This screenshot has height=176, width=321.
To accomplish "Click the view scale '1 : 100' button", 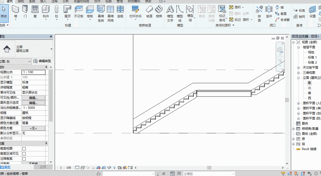I will [66, 168].
